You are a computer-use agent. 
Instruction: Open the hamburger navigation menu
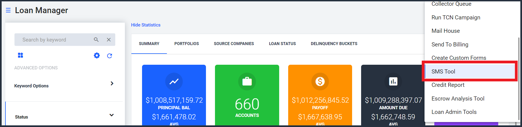[x=8, y=10]
